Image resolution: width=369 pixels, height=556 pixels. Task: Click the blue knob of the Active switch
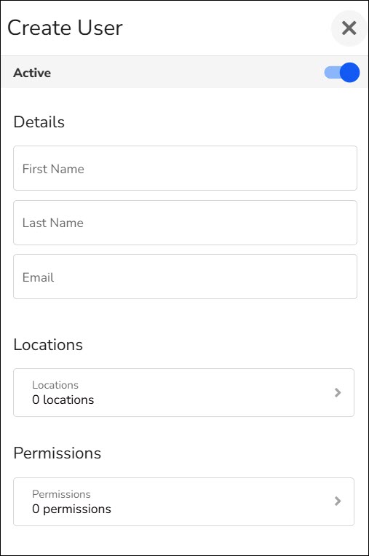pyautogui.click(x=350, y=72)
